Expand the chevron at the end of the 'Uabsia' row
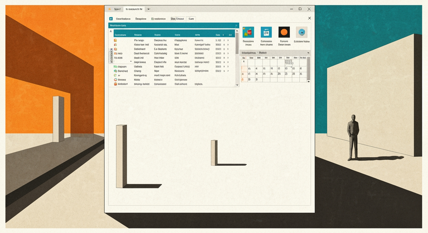This screenshot has height=233, width=428. 228,66
